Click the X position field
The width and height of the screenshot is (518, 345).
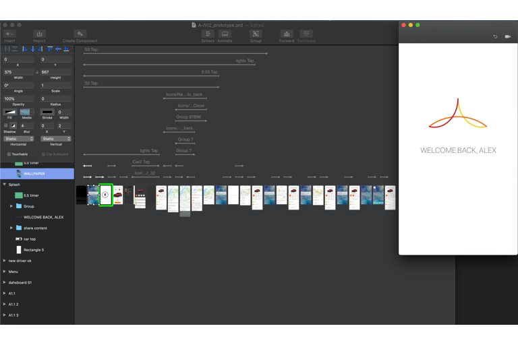tap(18, 59)
